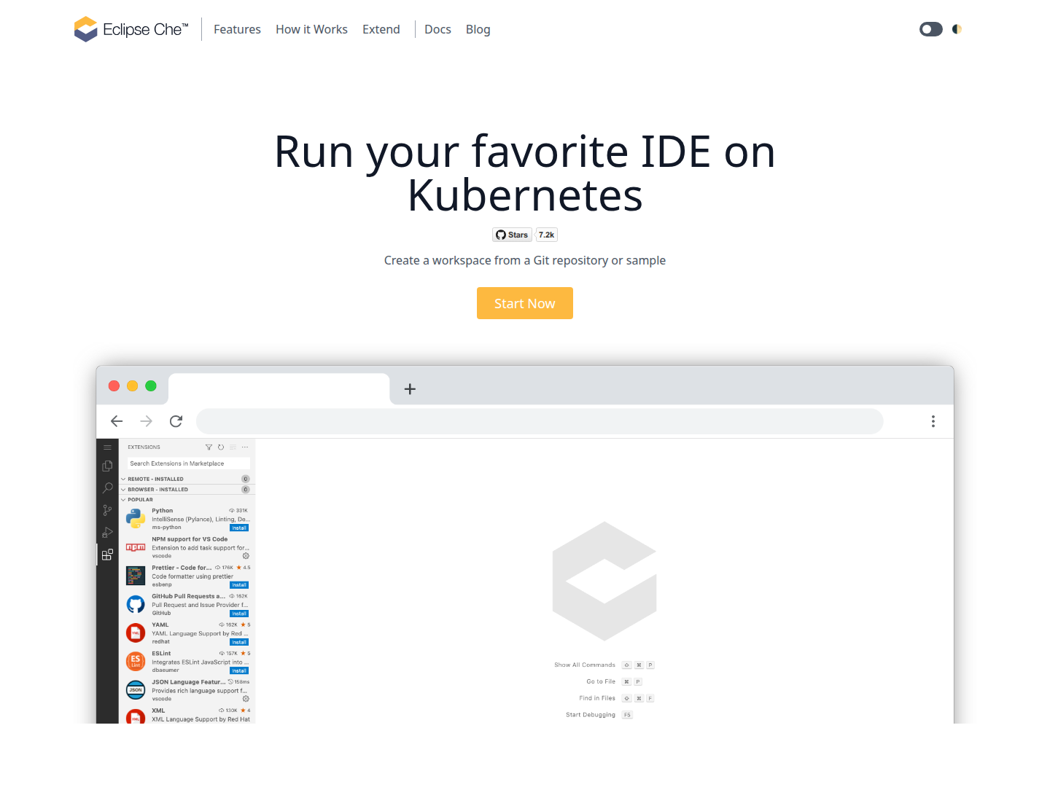Viewport: 1050px width, 787px height.
Task: Click the Prettier extension logo
Action: pyautogui.click(x=136, y=576)
